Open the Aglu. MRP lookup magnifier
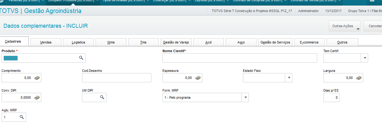The image size is (382, 136). [x=22, y=117]
